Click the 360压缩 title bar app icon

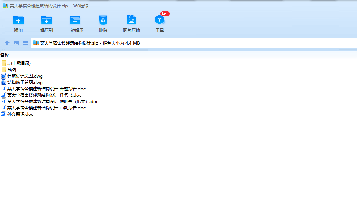click(5, 6)
